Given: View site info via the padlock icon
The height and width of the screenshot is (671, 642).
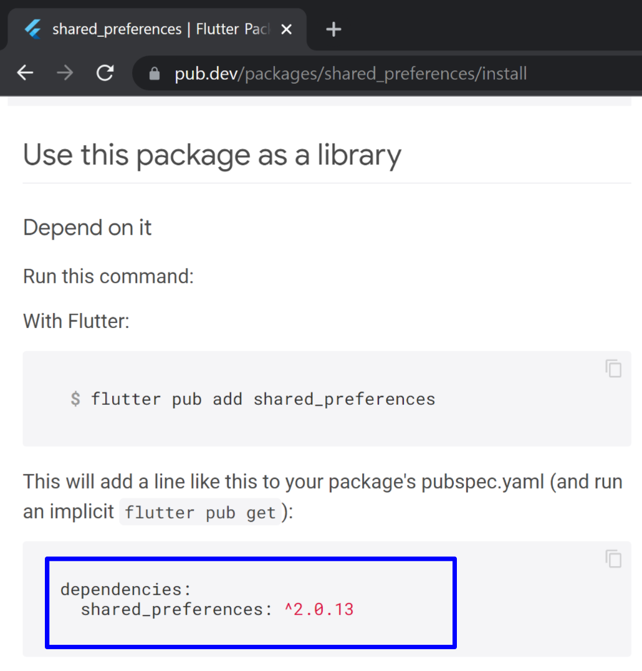Looking at the screenshot, I should 155,74.
